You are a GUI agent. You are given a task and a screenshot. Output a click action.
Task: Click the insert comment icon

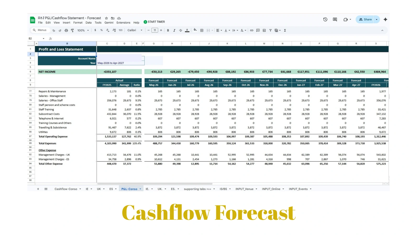click(258, 30)
